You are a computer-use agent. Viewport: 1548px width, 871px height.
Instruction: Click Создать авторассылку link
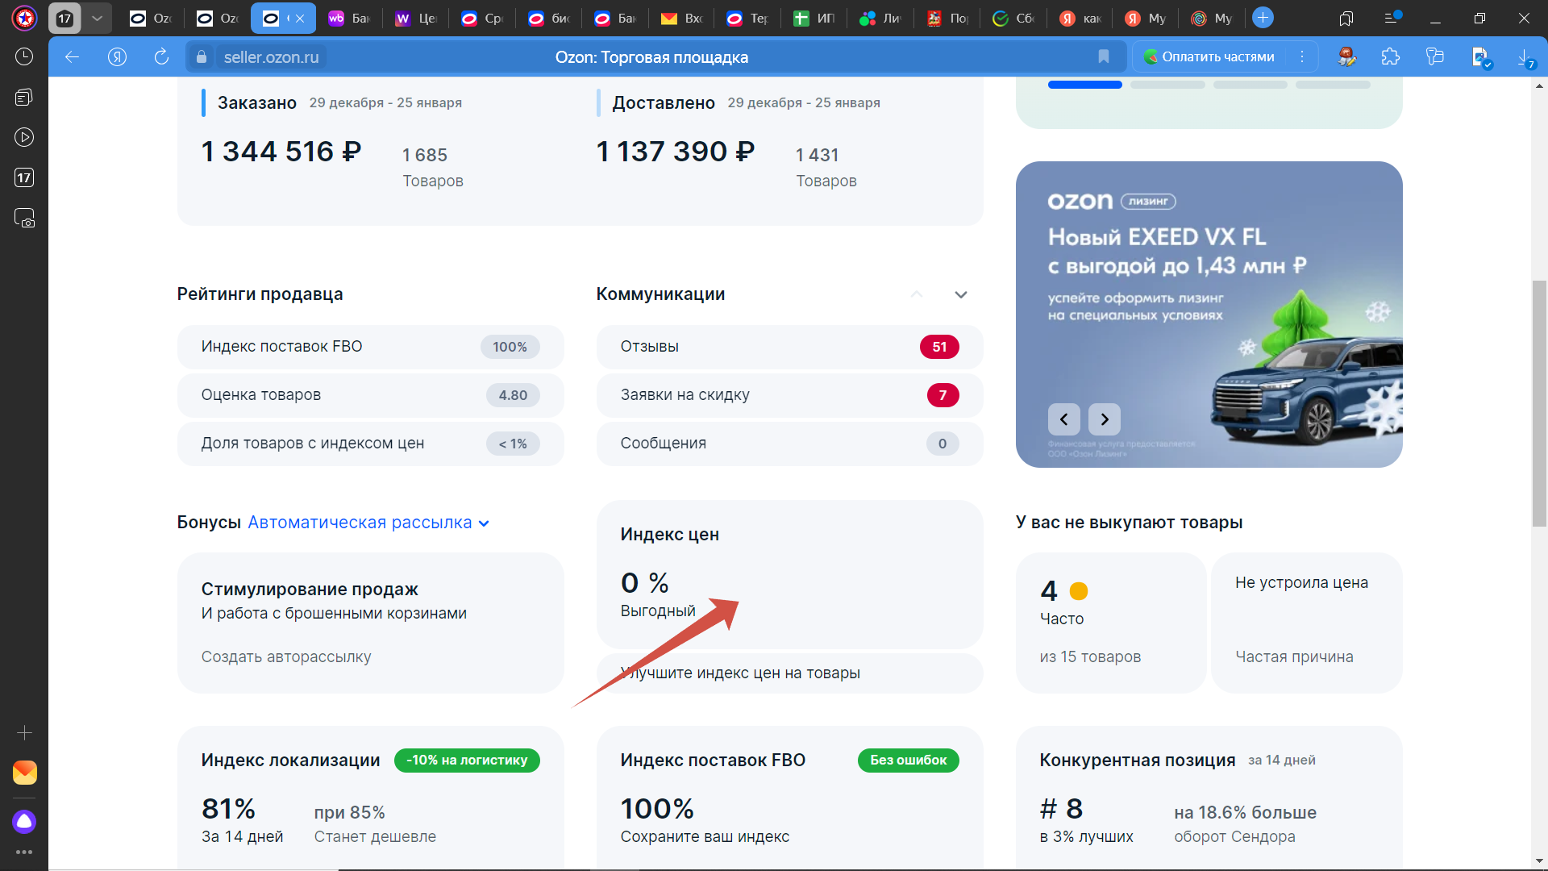pos(286,656)
